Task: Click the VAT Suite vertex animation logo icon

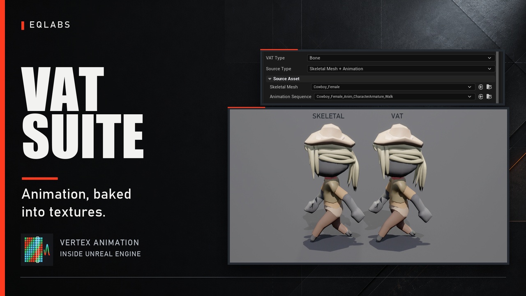Action: pos(37,250)
